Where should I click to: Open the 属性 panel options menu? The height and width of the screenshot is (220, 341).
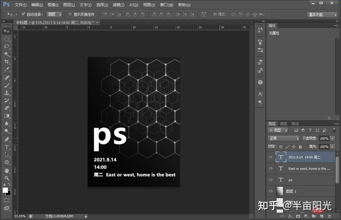[336, 26]
